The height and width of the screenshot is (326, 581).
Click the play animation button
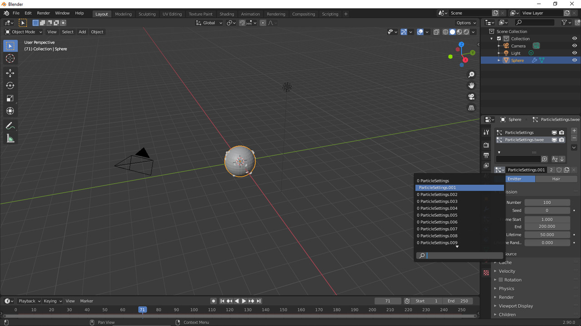pos(244,301)
